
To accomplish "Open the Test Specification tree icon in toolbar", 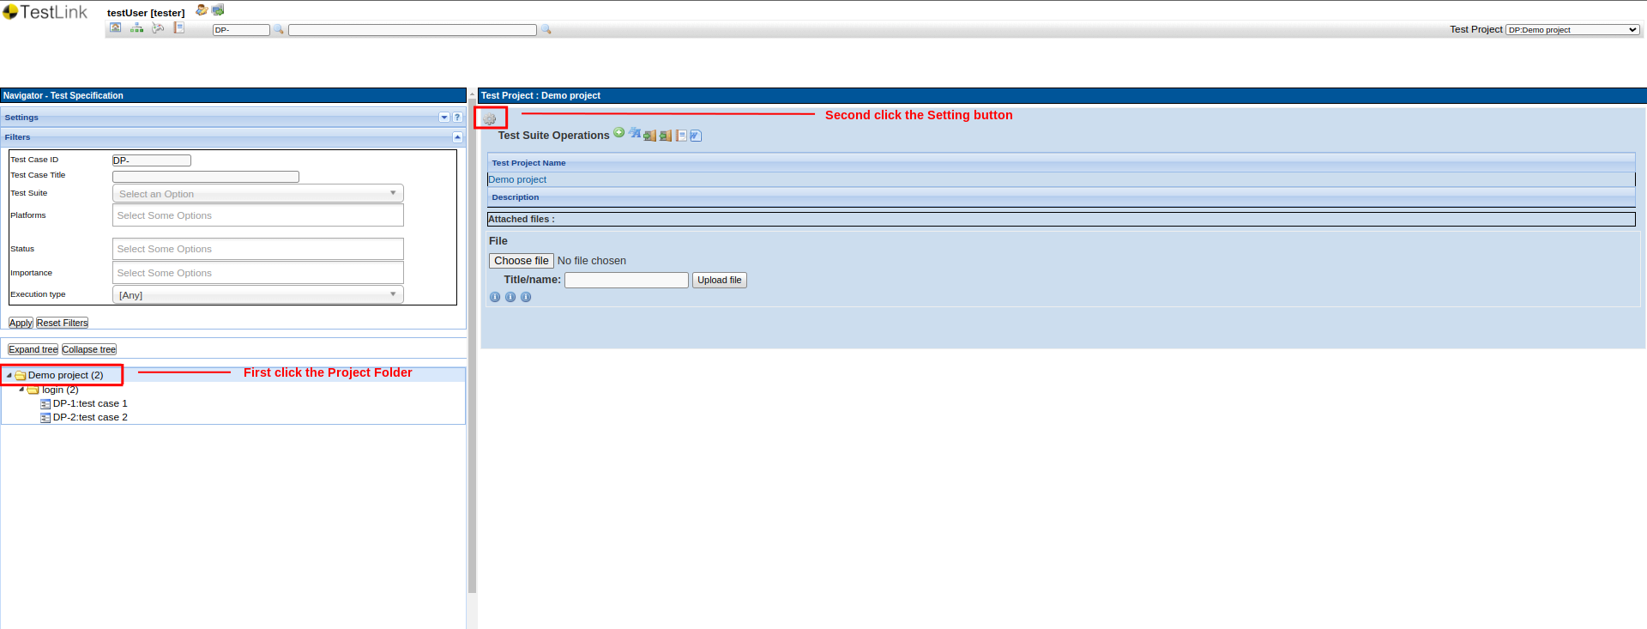I will pos(136,28).
